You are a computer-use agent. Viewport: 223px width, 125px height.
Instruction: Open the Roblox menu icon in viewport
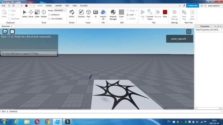point(5,32)
